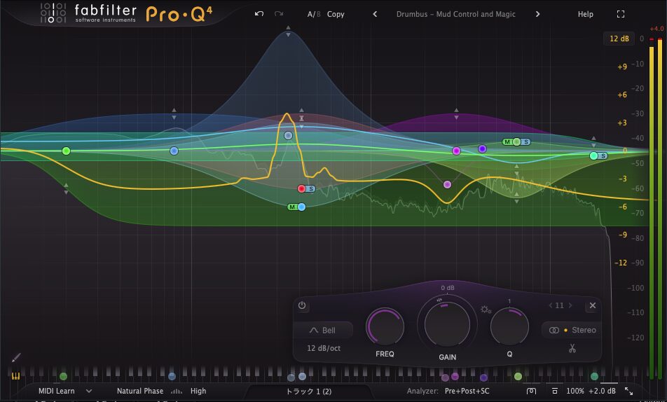Load the next preset with right chevron
The height and width of the screenshot is (402, 667).
tap(537, 14)
